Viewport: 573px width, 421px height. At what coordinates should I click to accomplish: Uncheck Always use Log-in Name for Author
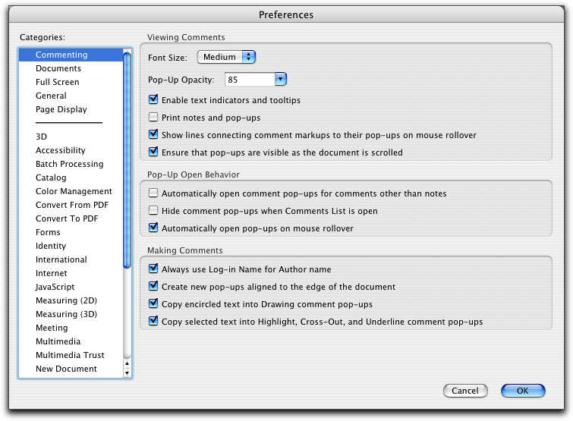click(153, 269)
